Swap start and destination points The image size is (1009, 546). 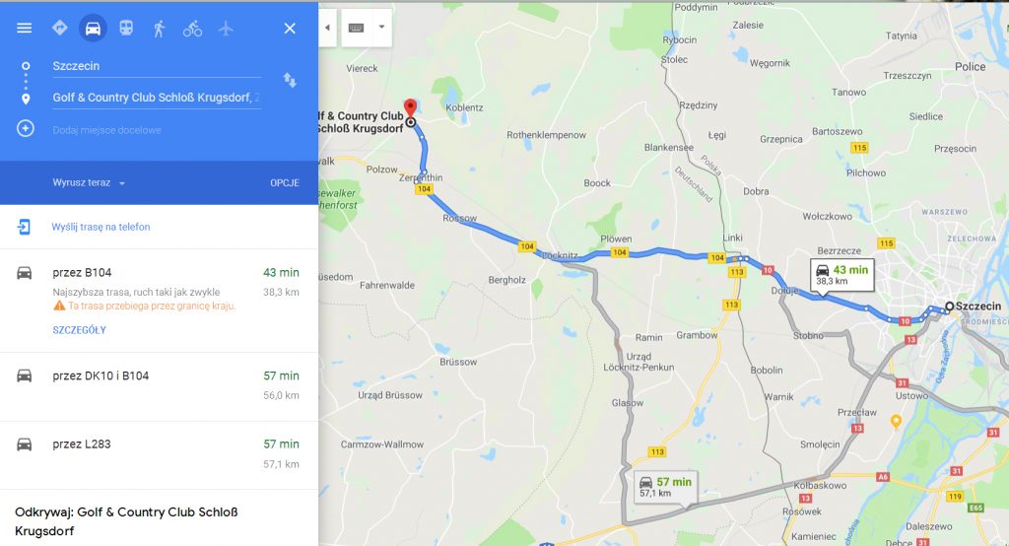290,81
